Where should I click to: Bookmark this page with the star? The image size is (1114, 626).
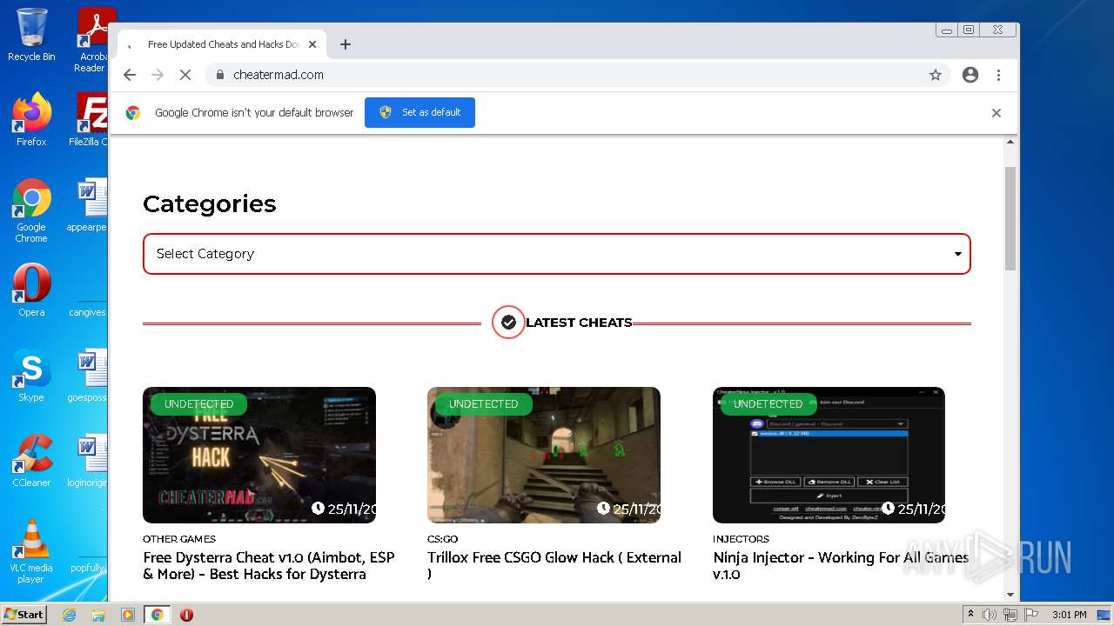936,75
